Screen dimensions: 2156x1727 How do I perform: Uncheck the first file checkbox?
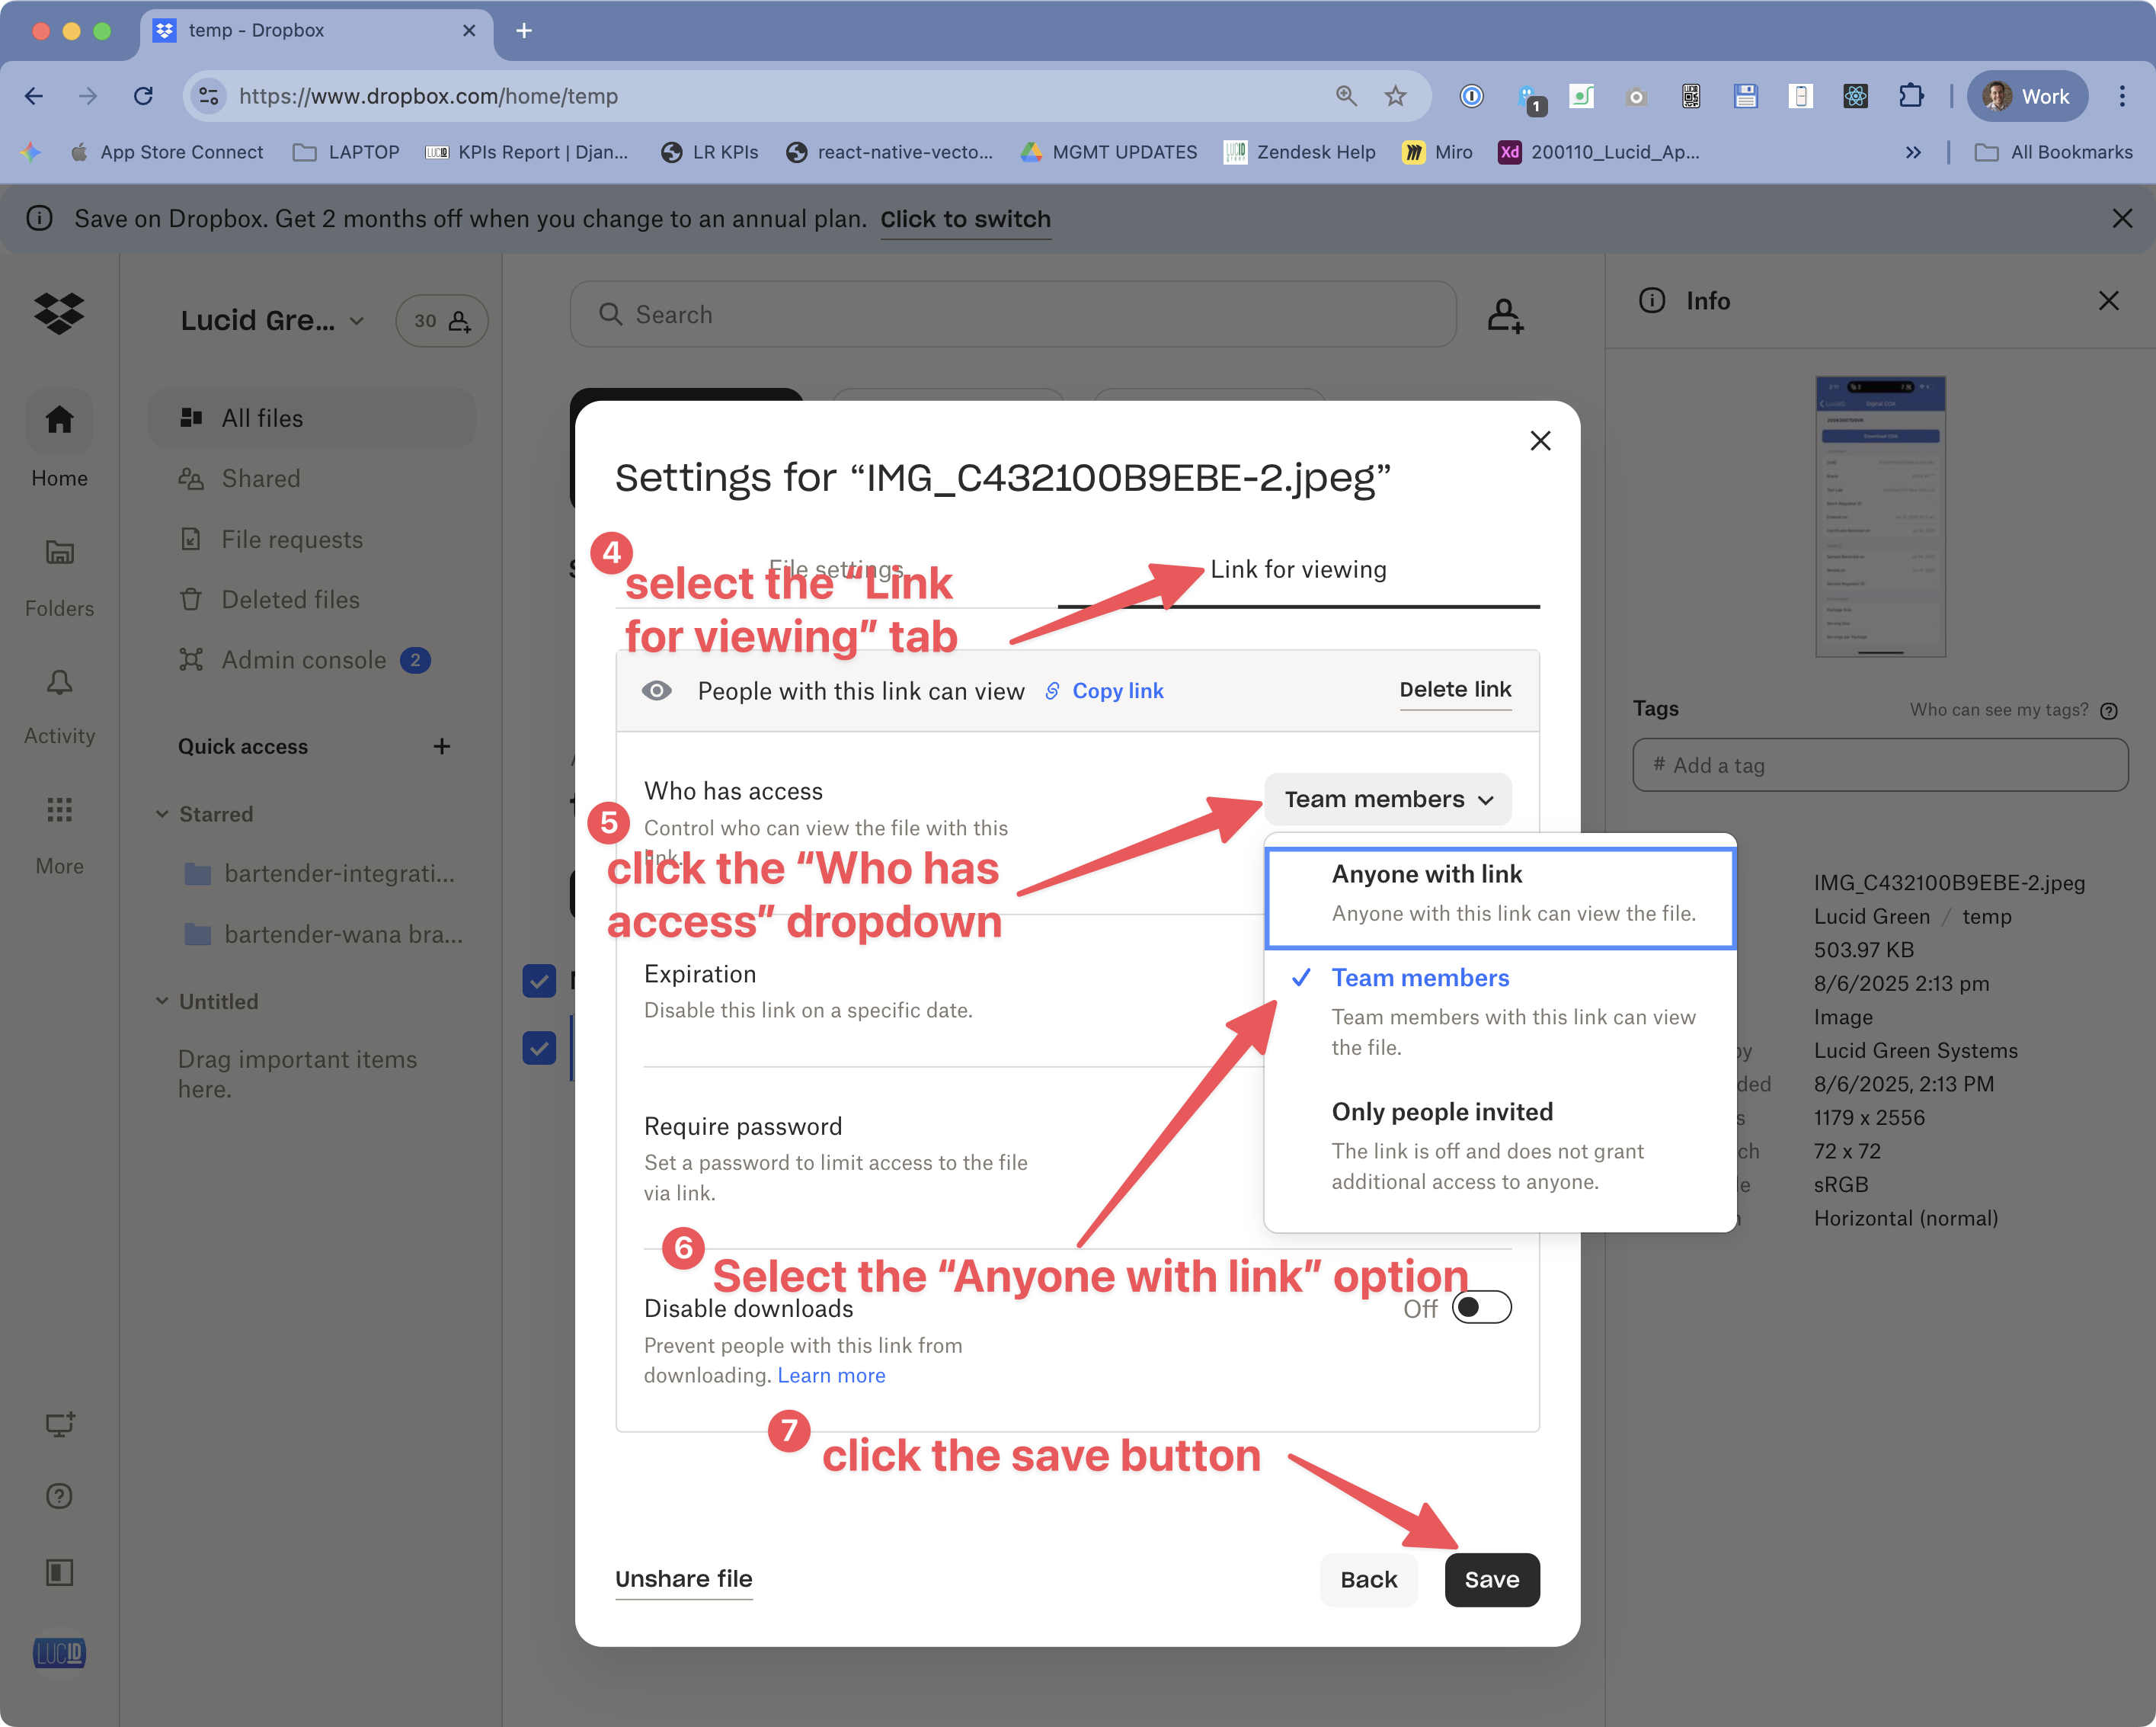(x=539, y=981)
